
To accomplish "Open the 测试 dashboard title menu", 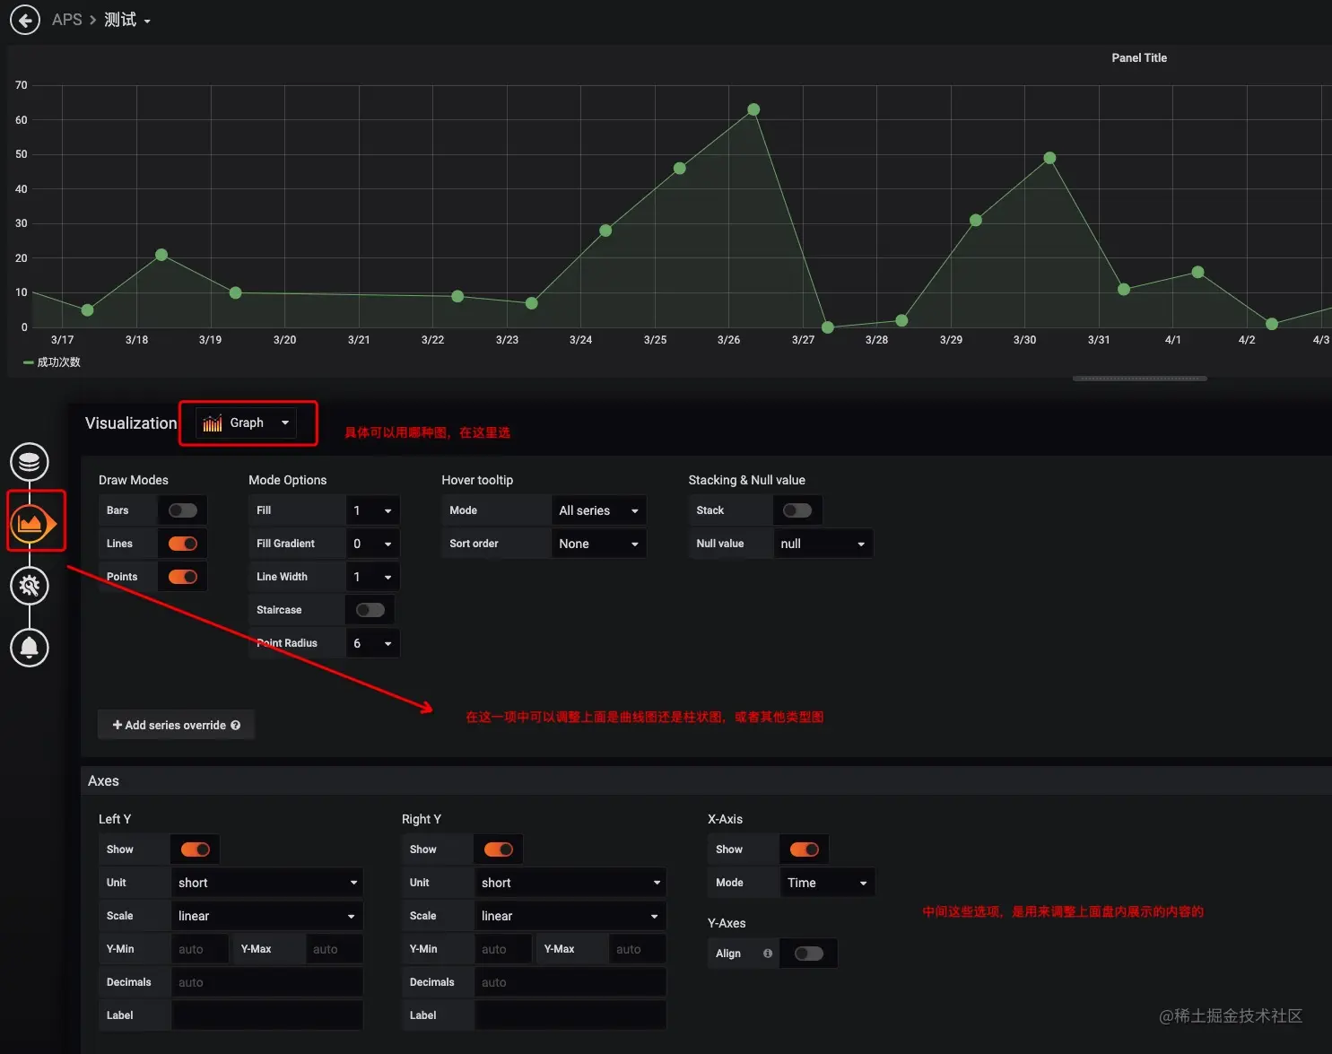I will tap(127, 20).
